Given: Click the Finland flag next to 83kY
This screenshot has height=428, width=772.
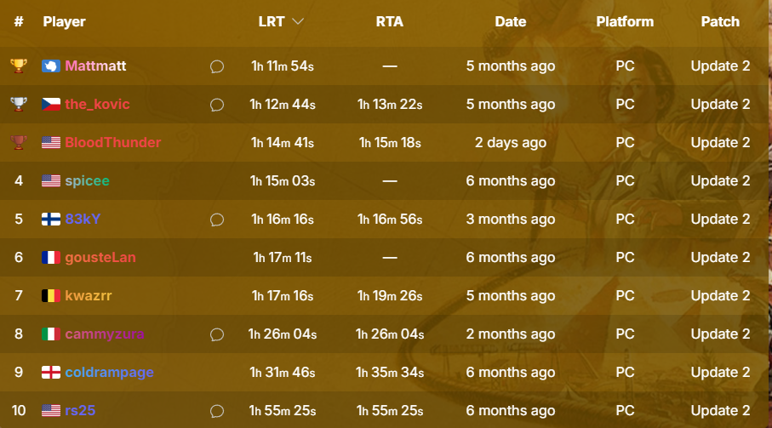Looking at the screenshot, I should 51,219.
